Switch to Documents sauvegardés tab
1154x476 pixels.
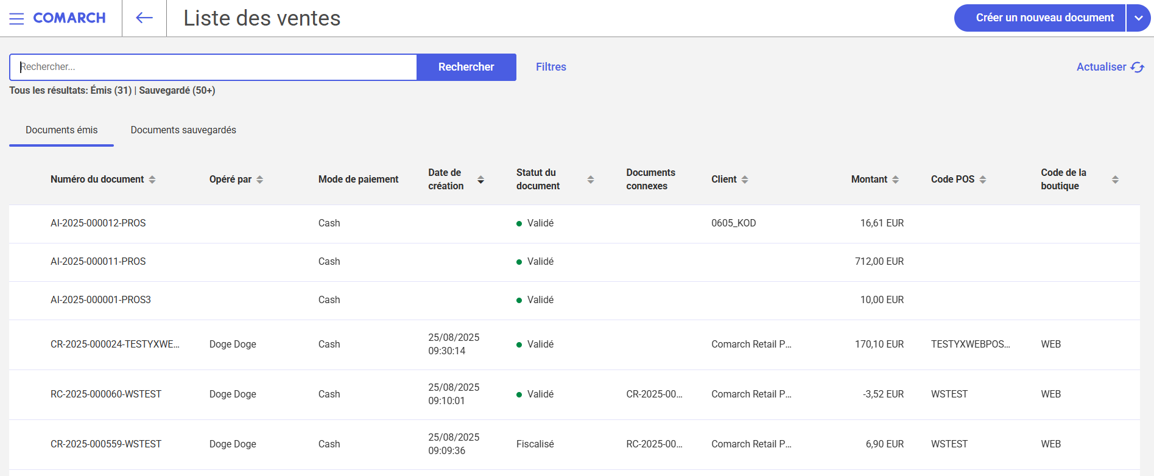[183, 130]
